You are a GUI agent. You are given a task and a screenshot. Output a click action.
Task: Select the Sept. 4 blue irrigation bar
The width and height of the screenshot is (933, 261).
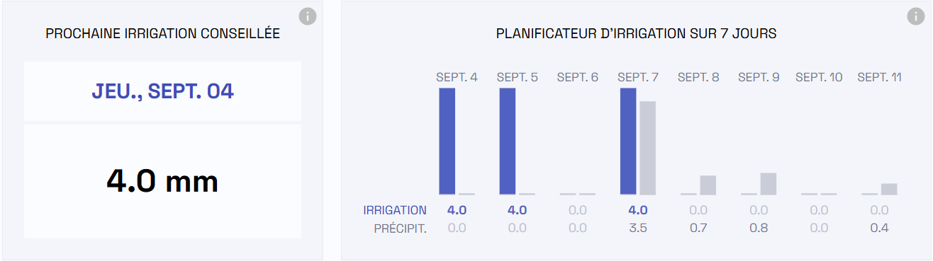pos(447,141)
